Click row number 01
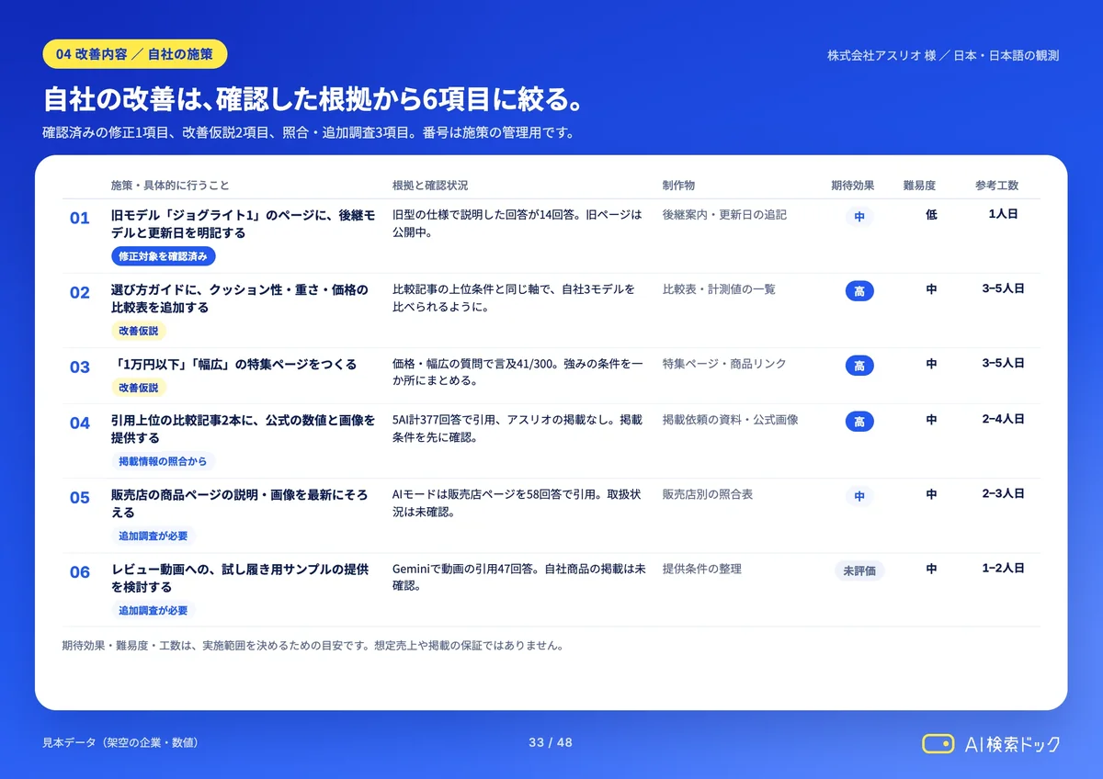Screen dimensions: 1103x779 click(80, 218)
